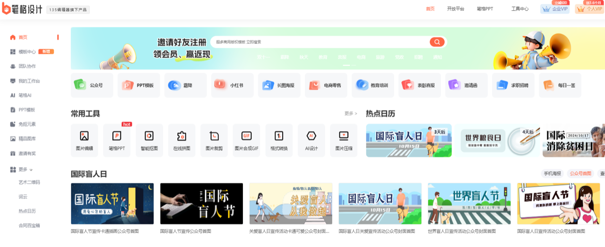Click the 邀请好友注册 banner
The image size is (605, 247).
[182, 48]
